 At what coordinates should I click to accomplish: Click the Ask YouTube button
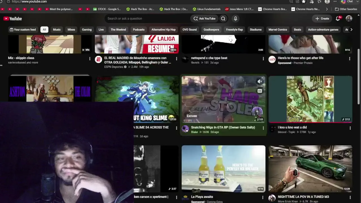pyautogui.click(x=204, y=19)
